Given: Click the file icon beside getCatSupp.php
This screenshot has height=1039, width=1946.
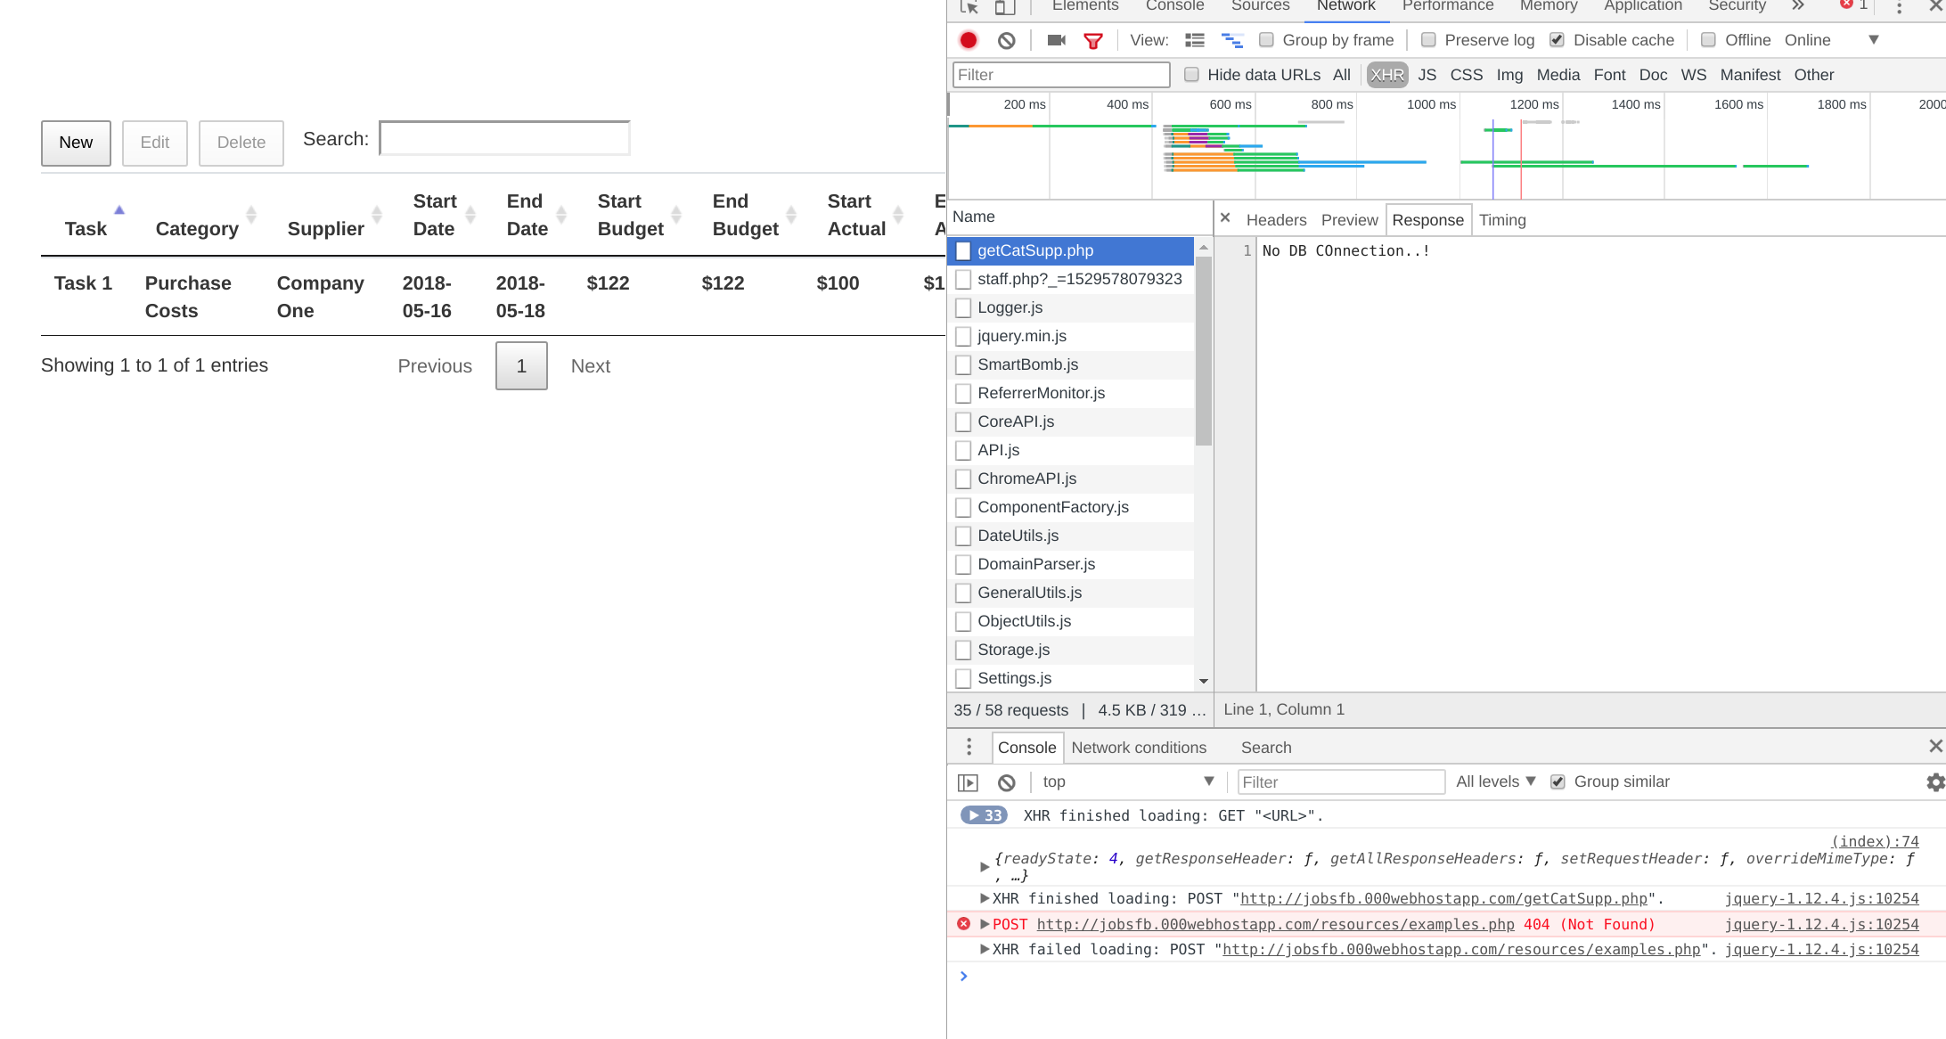Looking at the screenshot, I should (963, 251).
